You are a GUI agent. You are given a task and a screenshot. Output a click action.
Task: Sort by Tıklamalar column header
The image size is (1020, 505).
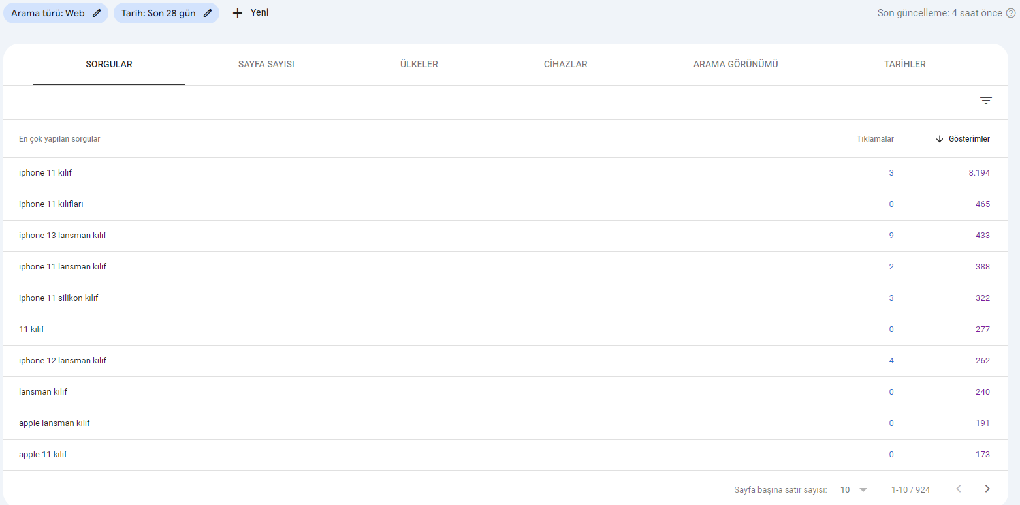(875, 139)
